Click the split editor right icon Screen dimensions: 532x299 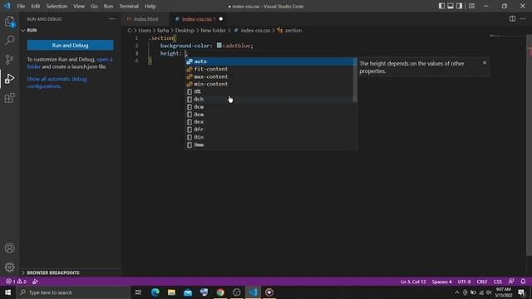[x=512, y=19]
